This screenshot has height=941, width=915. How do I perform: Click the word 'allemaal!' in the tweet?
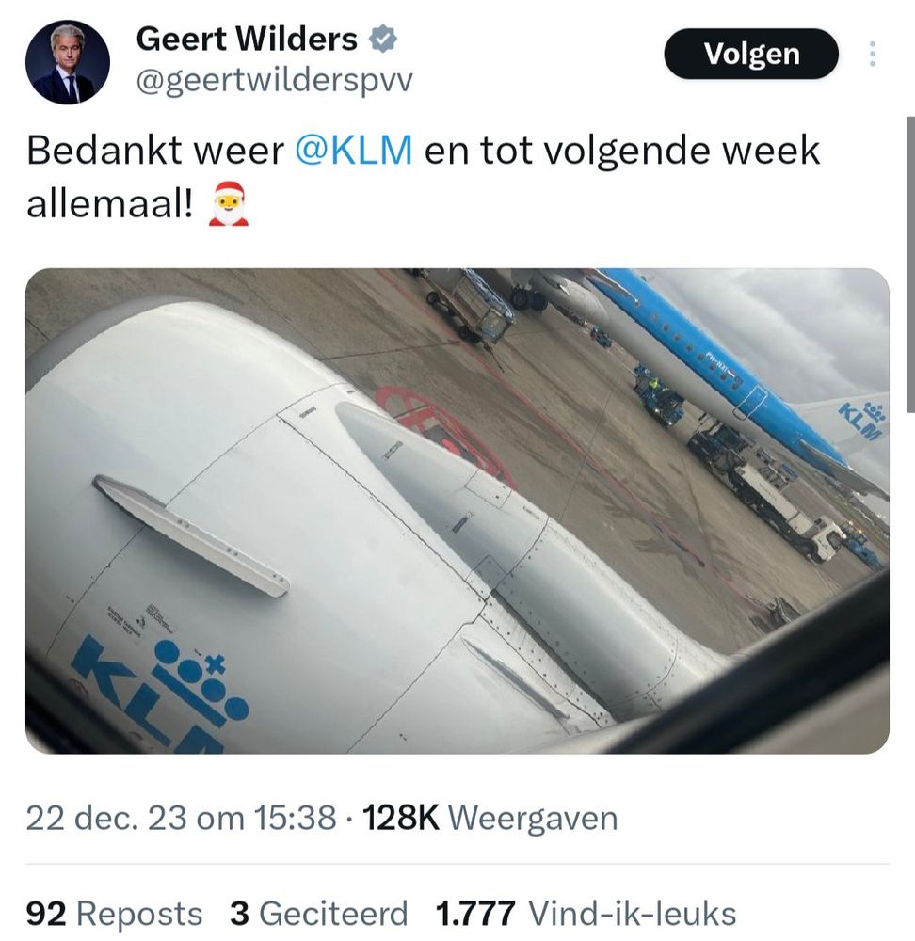[110, 204]
